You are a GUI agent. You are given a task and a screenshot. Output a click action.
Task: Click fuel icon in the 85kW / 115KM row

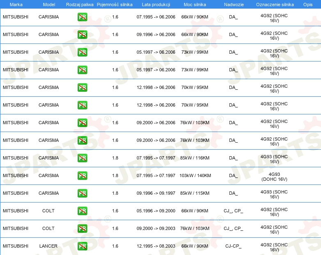(82, 193)
